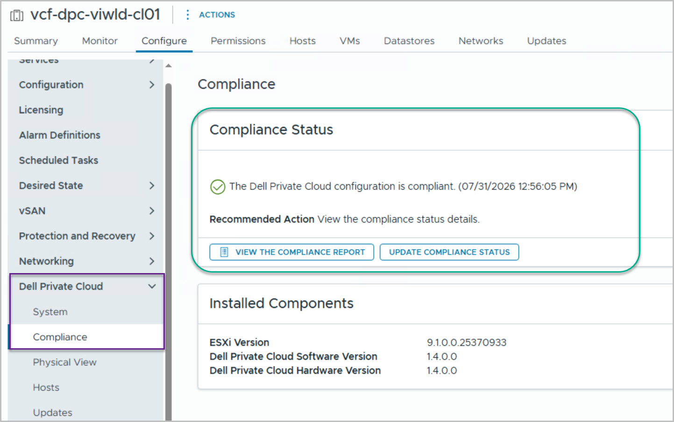Expand the Configuration section chevron
The height and width of the screenshot is (422, 674).
coord(152,85)
